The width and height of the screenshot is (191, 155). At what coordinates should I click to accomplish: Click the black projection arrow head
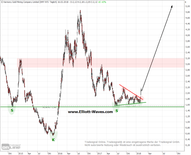[x=172, y=7]
